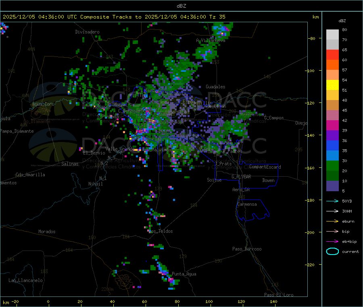Click the R_Padre map label
The width and height of the screenshot is (363, 307).
(x=231, y=151)
